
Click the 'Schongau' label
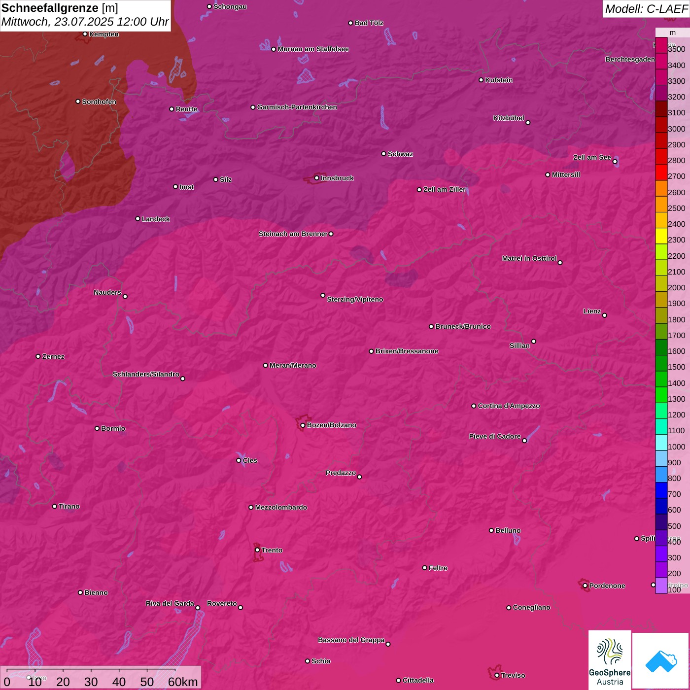coord(230,6)
